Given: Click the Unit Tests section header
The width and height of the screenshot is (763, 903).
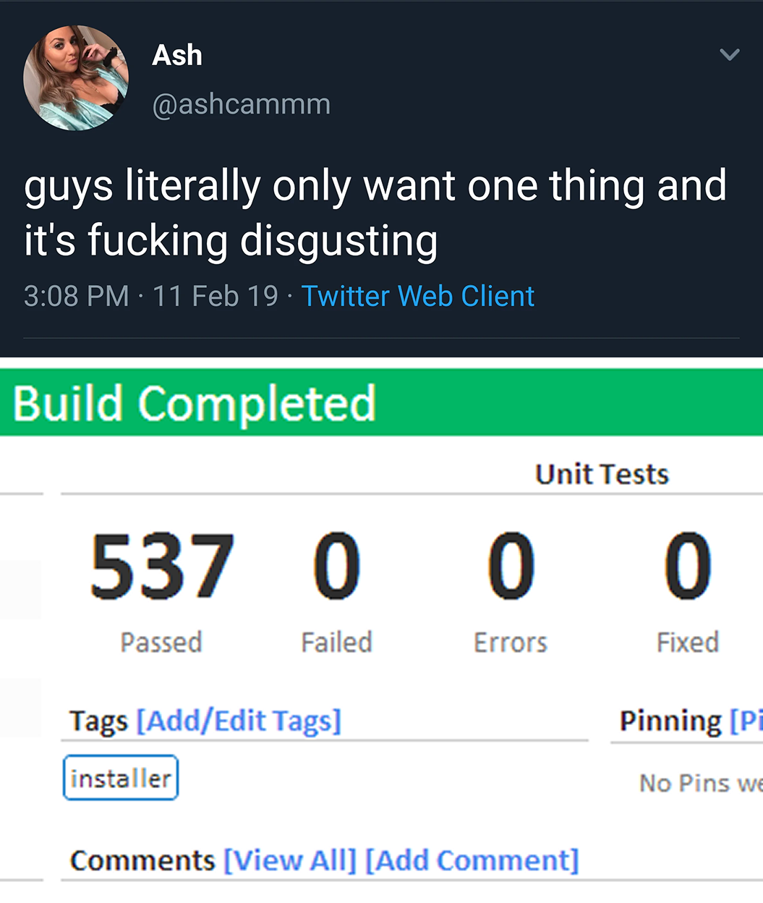Looking at the screenshot, I should (602, 474).
